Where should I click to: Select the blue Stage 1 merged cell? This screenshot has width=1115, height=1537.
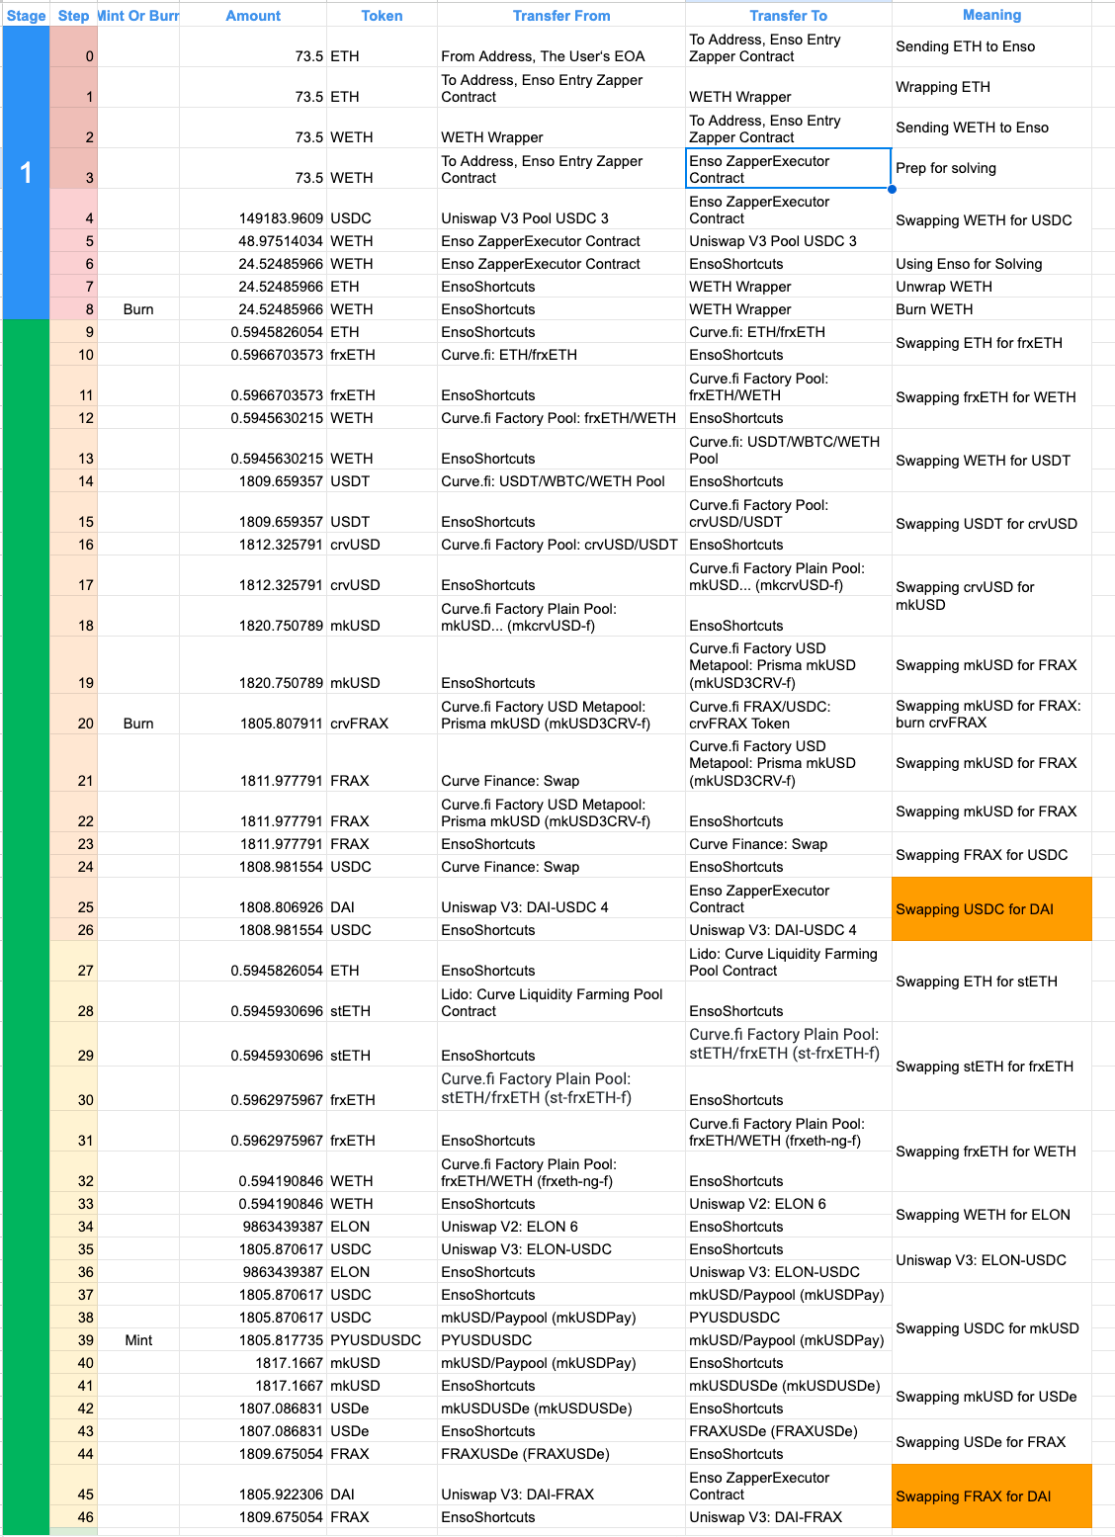click(26, 173)
